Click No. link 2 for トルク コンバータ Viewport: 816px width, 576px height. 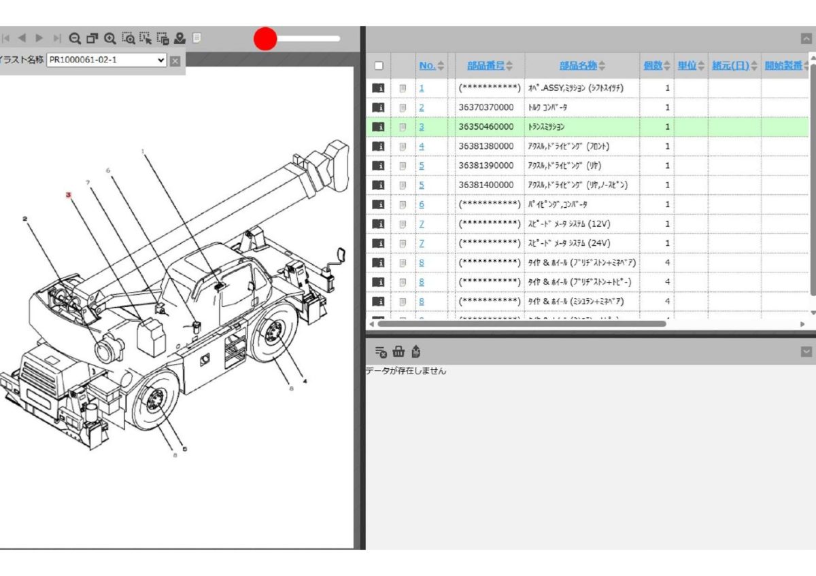click(x=422, y=107)
